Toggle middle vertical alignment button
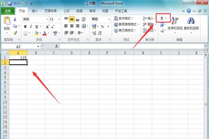 pyautogui.click(x=72, y=19)
